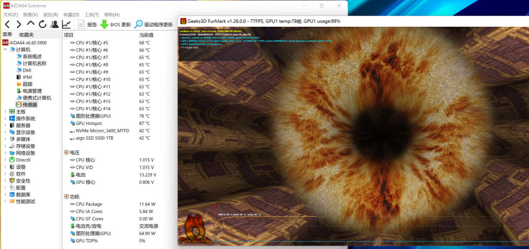This screenshot has height=249, width=529.
Task: Click the 配置 tree icon
Action: coord(12,188)
